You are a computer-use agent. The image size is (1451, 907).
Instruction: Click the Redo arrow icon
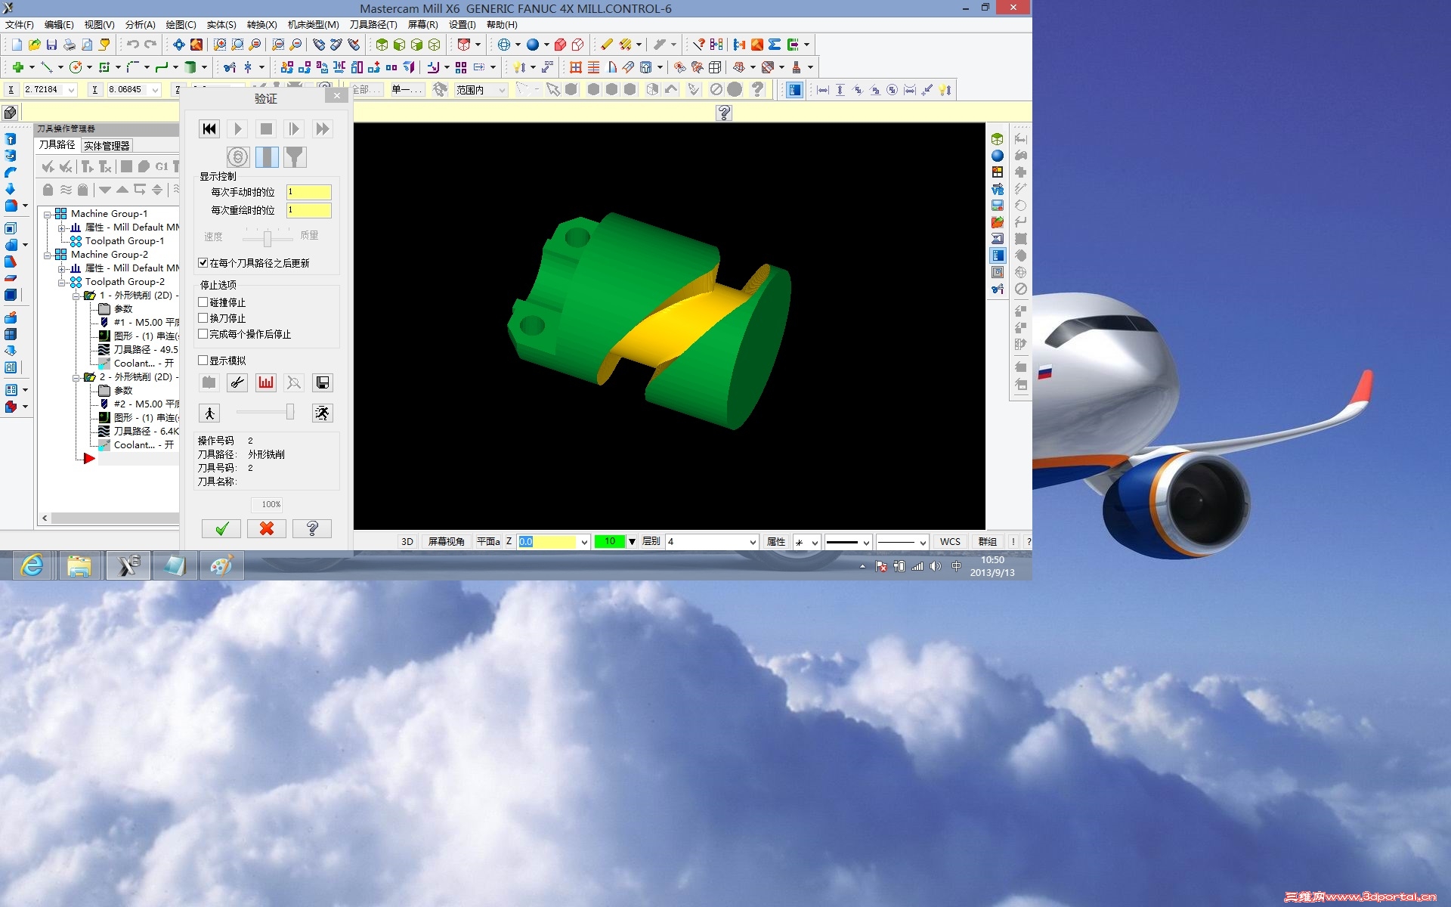(150, 45)
